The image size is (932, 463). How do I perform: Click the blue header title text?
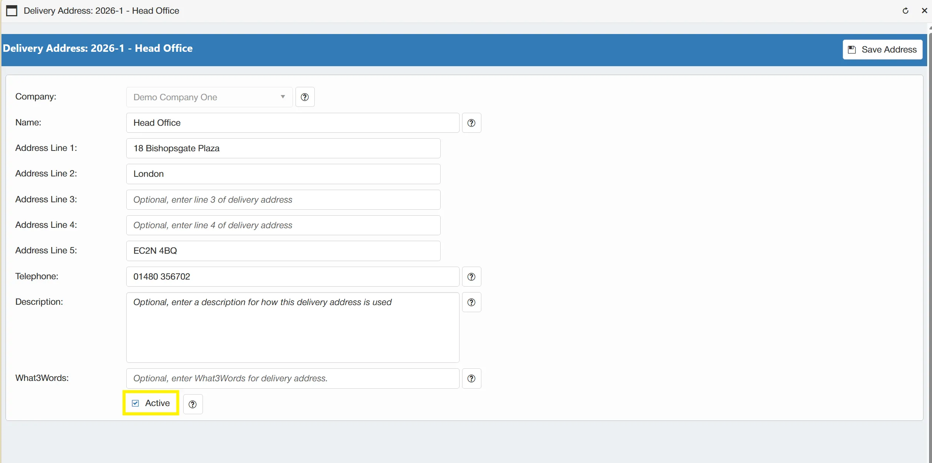click(98, 48)
